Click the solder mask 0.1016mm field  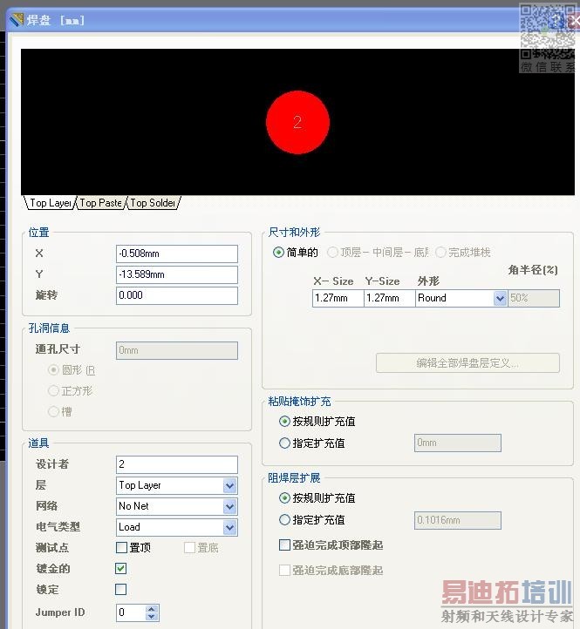[x=458, y=520]
